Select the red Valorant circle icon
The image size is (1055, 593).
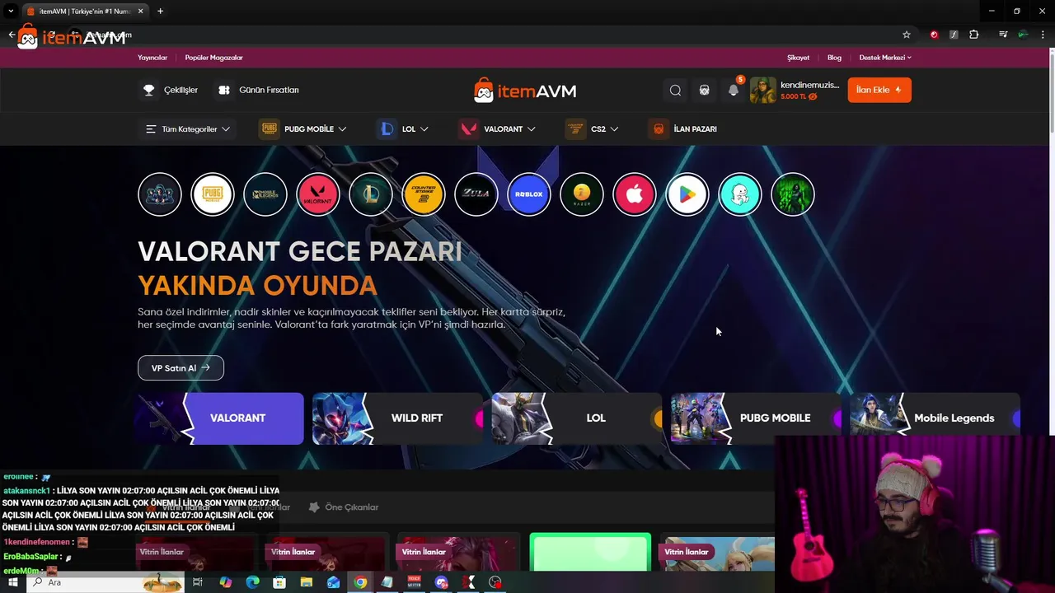(x=318, y=194)
